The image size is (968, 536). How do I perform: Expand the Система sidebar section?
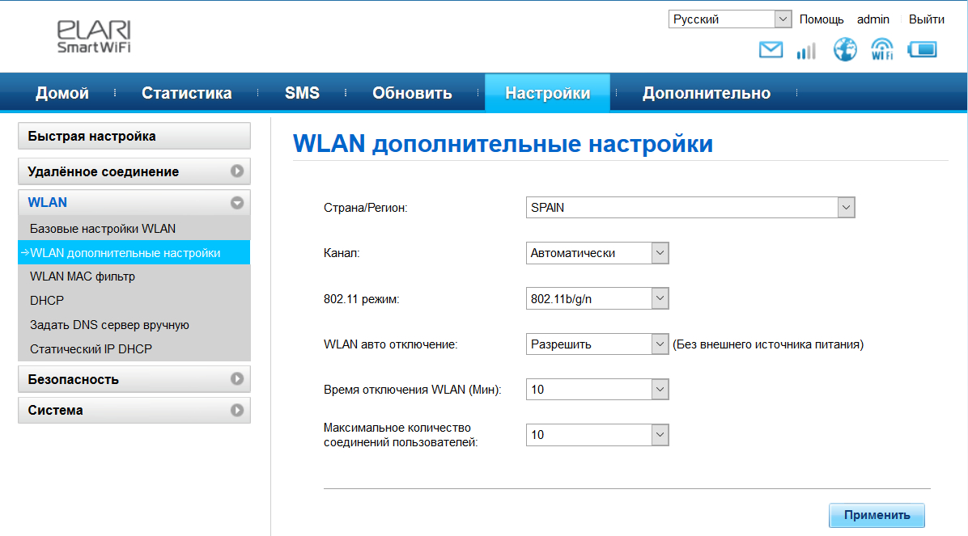pyautogui.click(x=134, y=410)
